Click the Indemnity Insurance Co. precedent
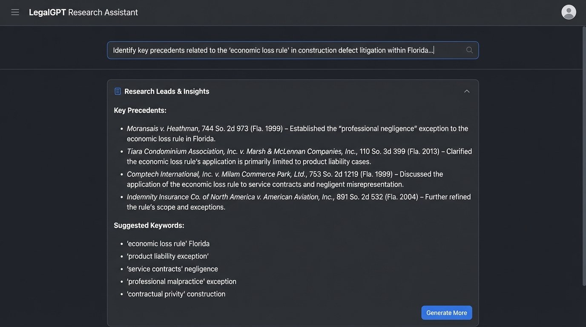 point(230,196)
